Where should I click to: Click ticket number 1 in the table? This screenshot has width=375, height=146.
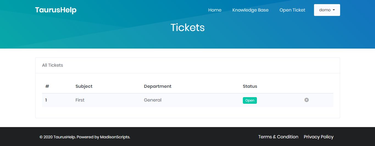(x=46, y=100)
